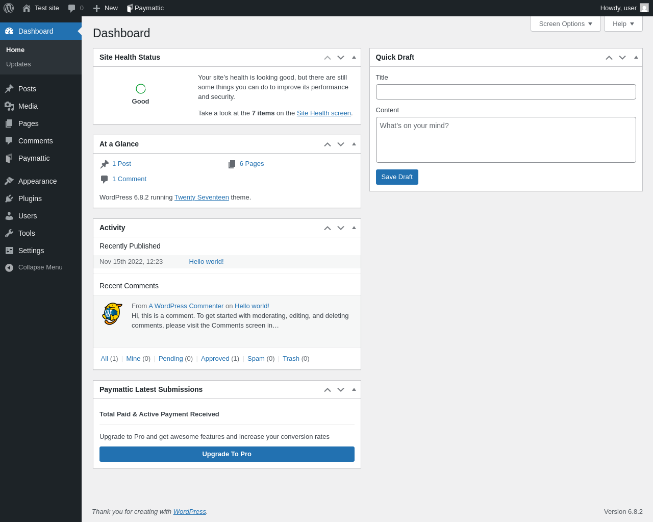
Task: Click the WordPress logo in admin bar
Action: pos(9,8)
